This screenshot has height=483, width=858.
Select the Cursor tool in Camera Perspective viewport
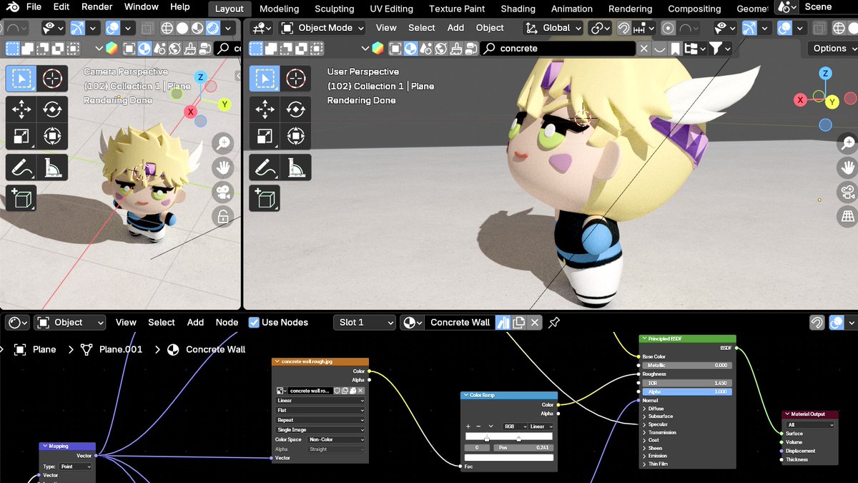(x=52, y=79)
